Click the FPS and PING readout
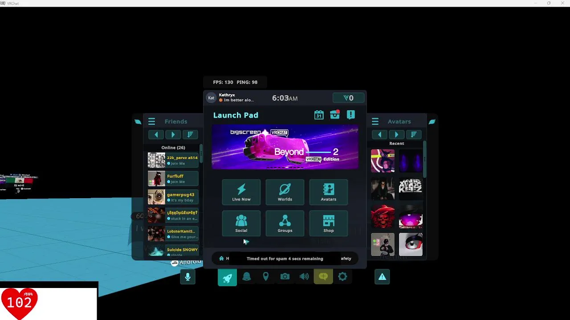 tap(235, 82)
